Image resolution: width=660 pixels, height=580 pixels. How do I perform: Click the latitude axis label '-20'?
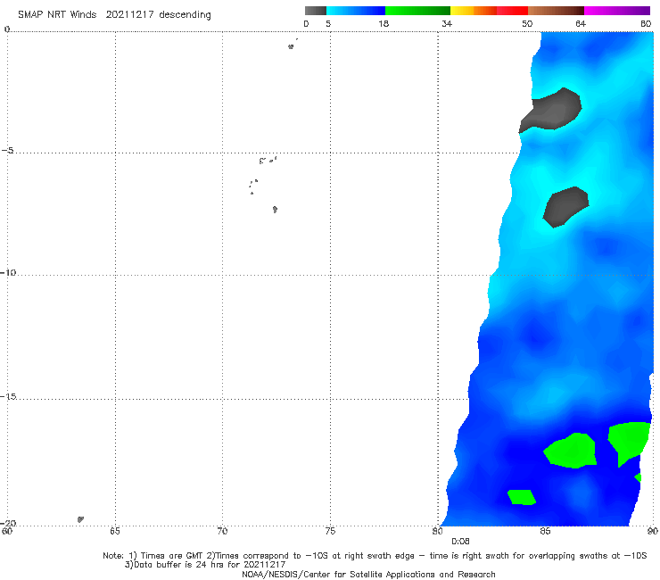click(x=8, y=523)
